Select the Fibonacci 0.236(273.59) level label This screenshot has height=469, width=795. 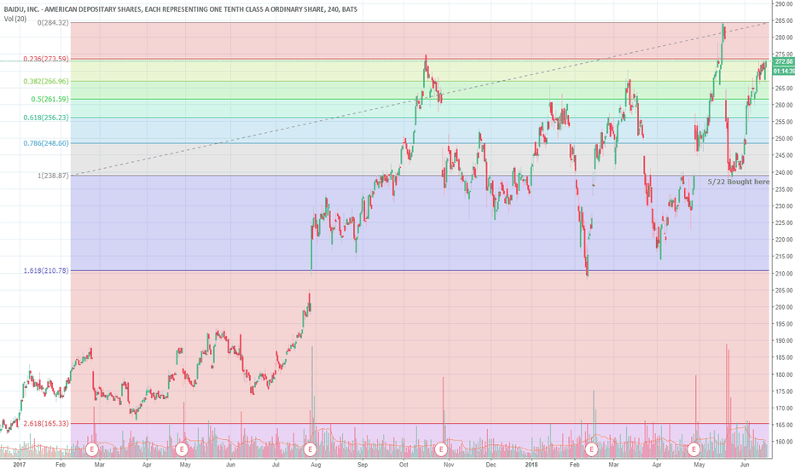pyautogui.click(x=46, y=59)
